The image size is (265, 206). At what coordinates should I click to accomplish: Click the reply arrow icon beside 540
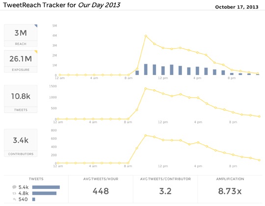coord(15,200)
